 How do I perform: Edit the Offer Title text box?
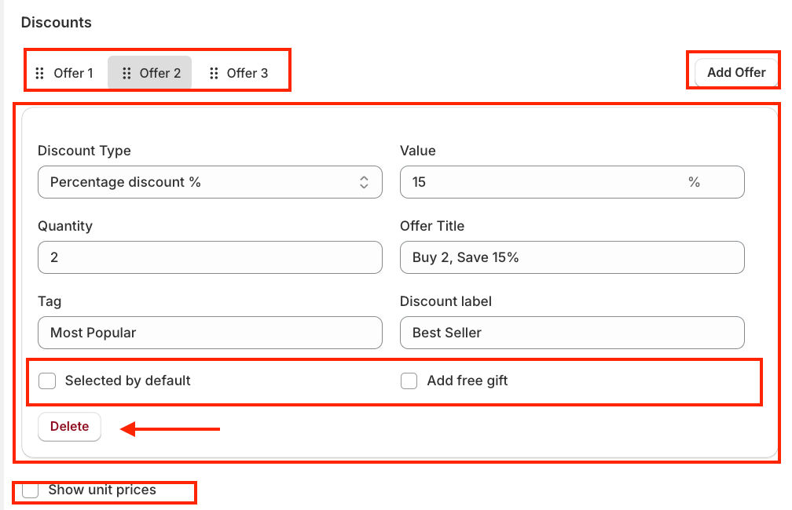coord(571,257)
